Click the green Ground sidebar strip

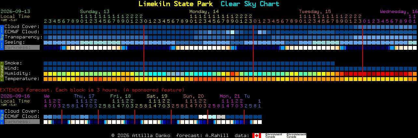tap(2, 71)
